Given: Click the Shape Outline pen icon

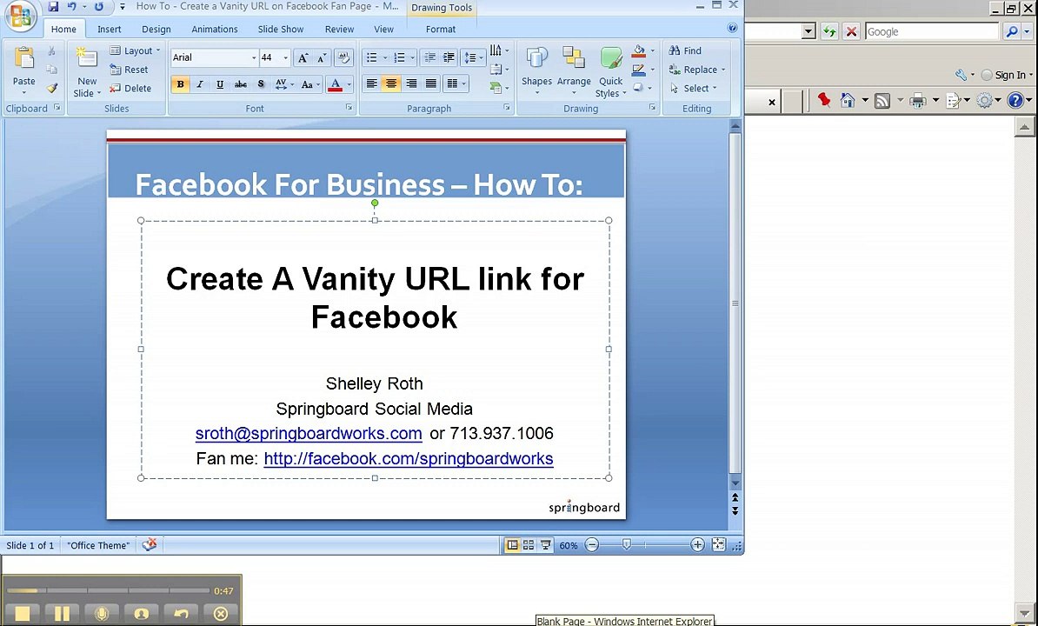Looking at the screenshot, I should (639, 70).
